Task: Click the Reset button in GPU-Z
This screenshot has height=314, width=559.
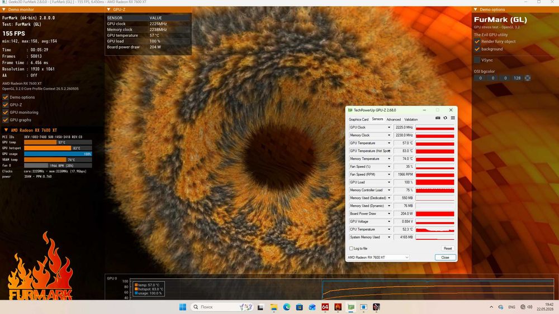Action: 448,249
